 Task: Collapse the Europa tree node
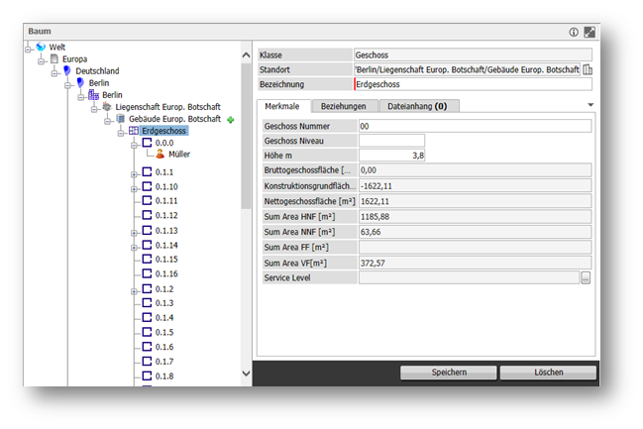click(41, 61)
